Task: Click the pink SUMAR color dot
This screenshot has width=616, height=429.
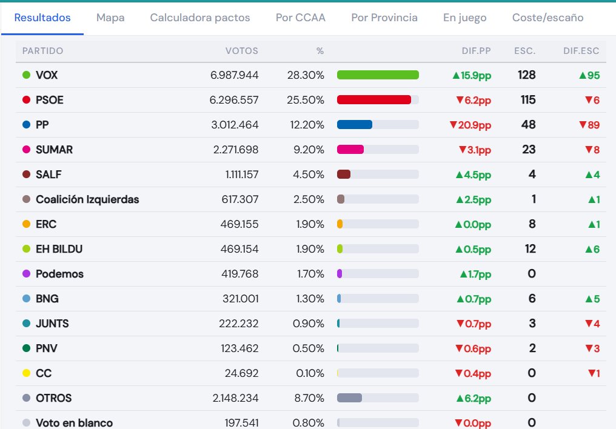Action: [26, 150]
